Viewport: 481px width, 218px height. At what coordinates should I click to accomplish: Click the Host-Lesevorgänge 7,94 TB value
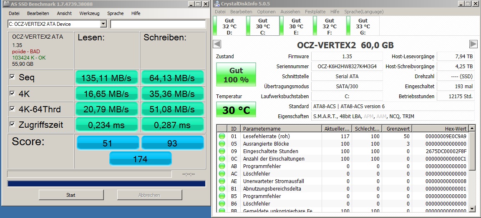coord(456,57)
